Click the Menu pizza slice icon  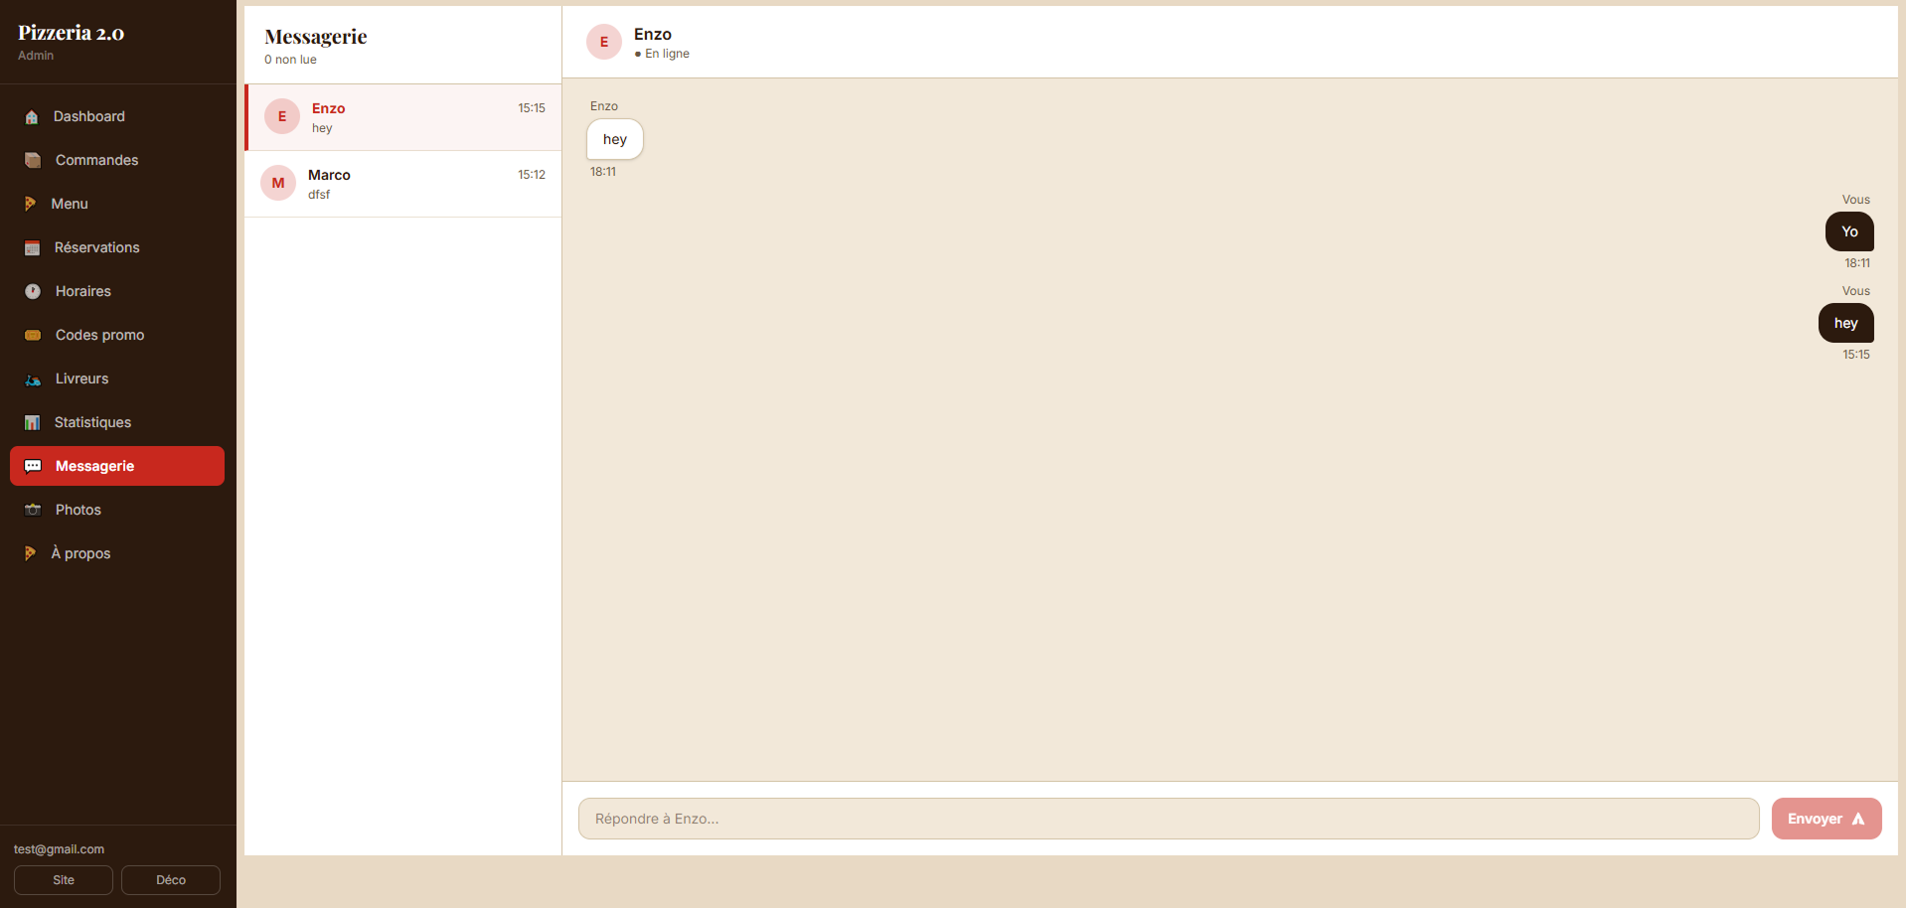(x=30, y=204)
